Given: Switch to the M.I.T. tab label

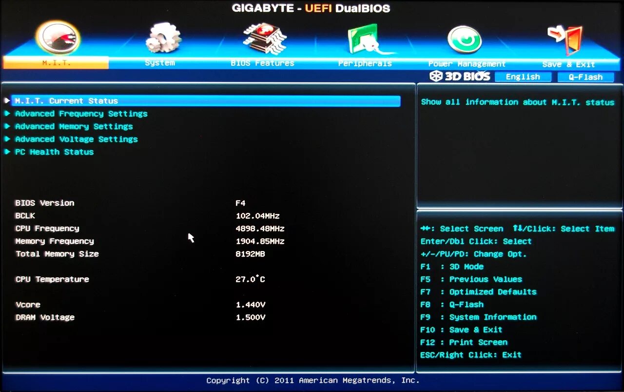Looking at the screenshot, I should point(56,63).
